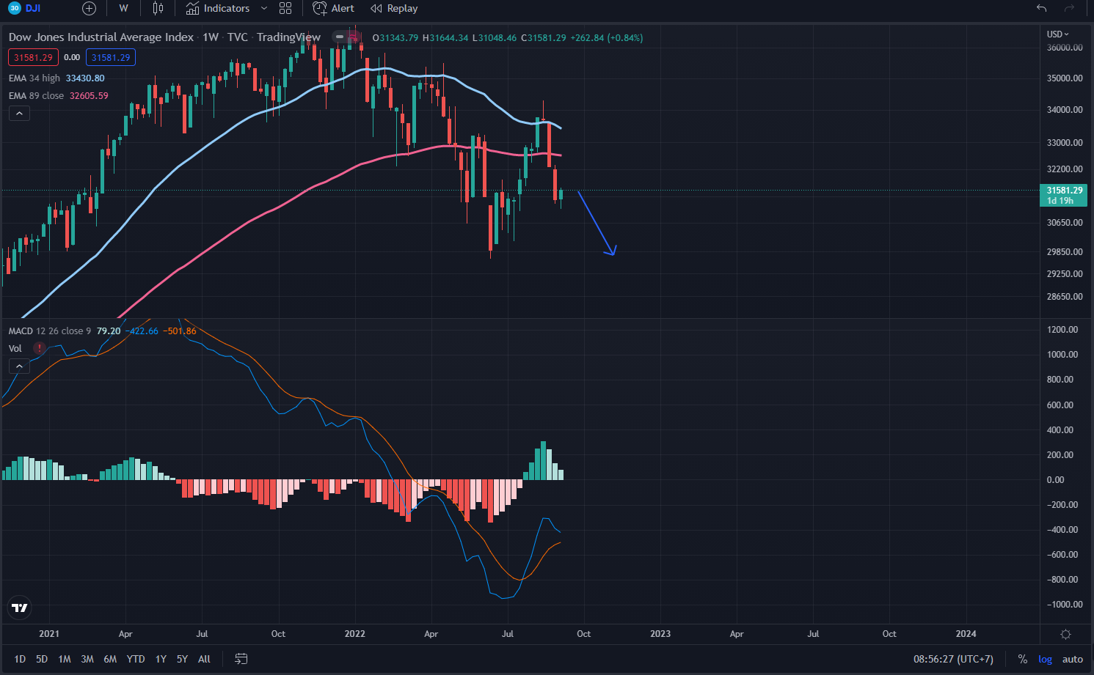Collapse the MACD pane legend

pos(19,366)
